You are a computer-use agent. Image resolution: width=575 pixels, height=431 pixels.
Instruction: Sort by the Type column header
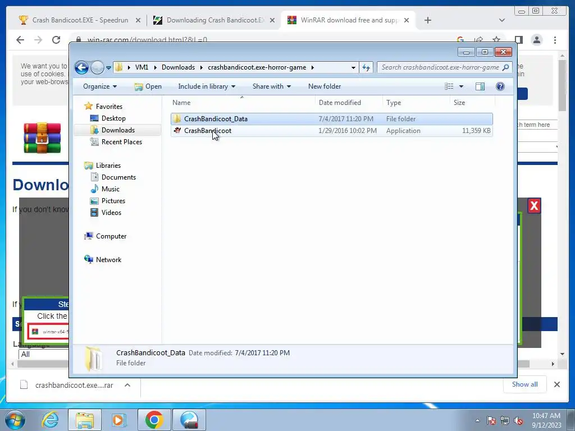click(x=416, y=103)
